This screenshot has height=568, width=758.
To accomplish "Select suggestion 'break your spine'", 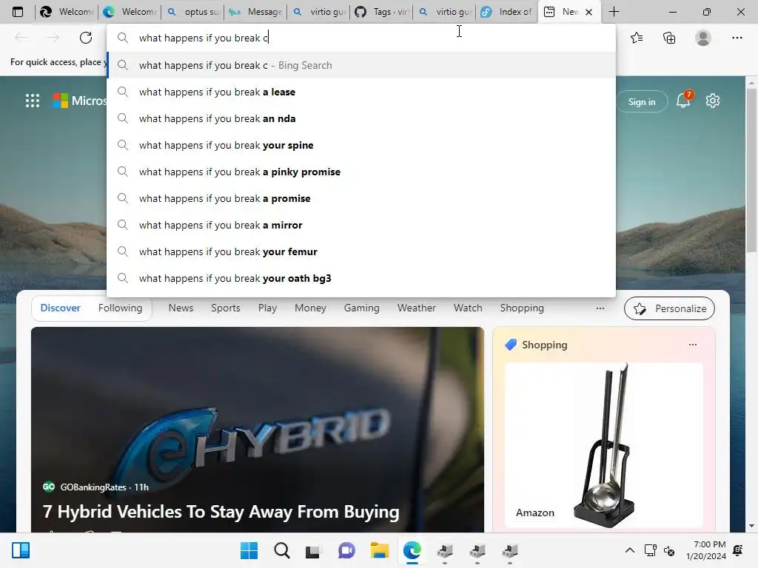I will click(361, 145).
